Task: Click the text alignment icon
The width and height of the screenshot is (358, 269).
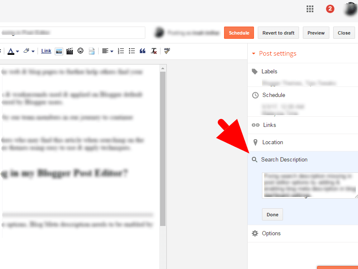Action: pyautogui.click(x=105, y=51)
